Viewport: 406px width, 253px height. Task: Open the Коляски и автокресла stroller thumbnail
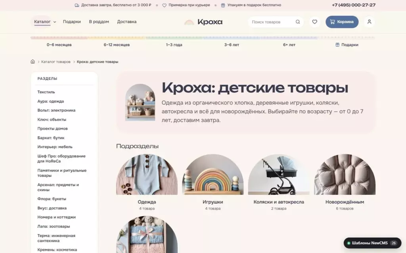(279, 174)
